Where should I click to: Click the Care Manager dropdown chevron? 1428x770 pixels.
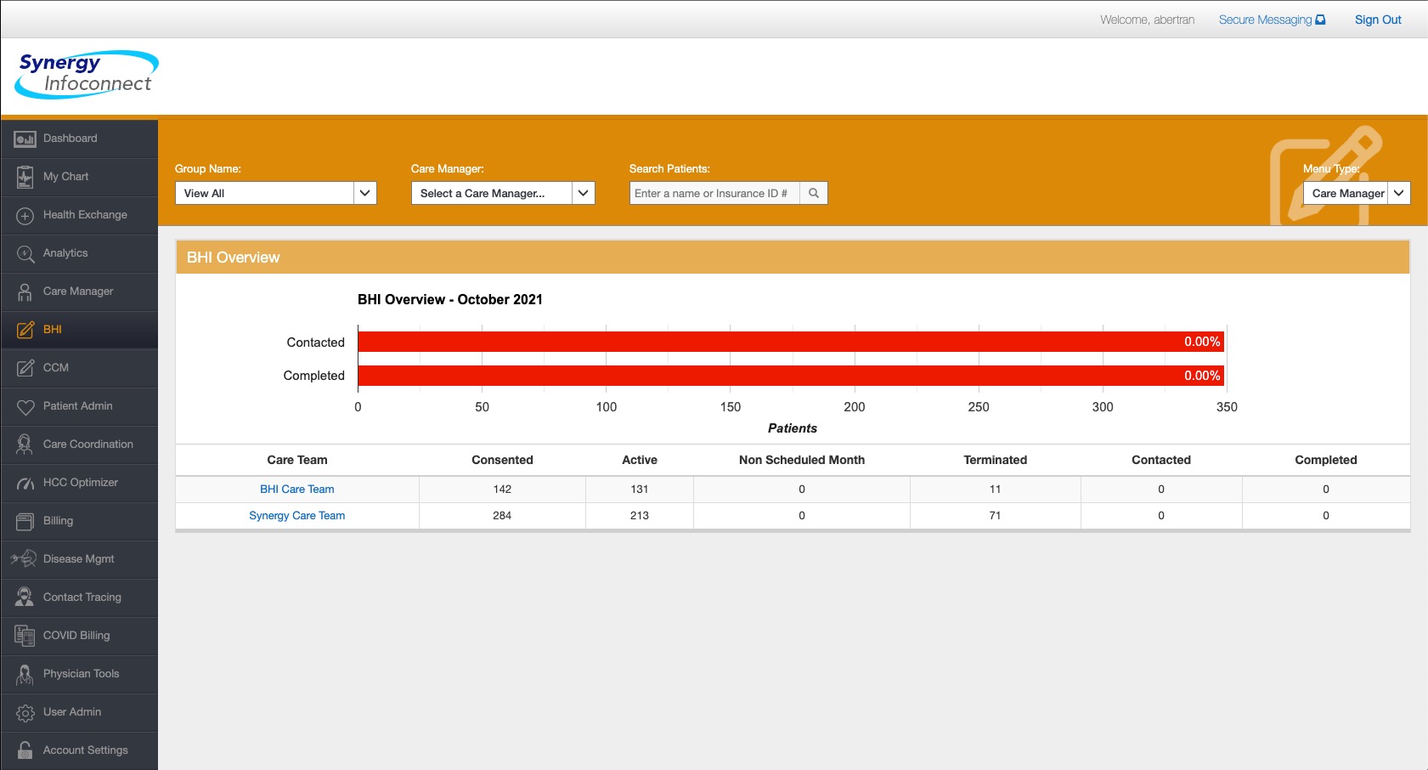[583, 193]
